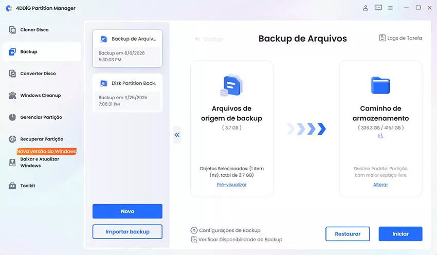Open the Toolkit section
437x255 pixels.
(x=42, y=186)
